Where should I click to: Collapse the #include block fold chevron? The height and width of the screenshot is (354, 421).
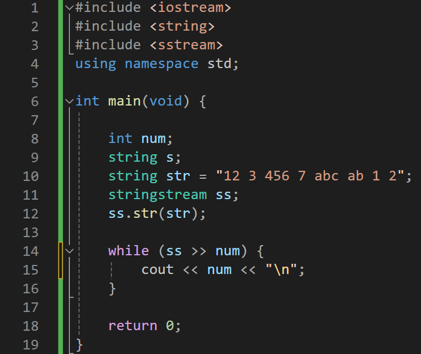(x=69, y=7)
